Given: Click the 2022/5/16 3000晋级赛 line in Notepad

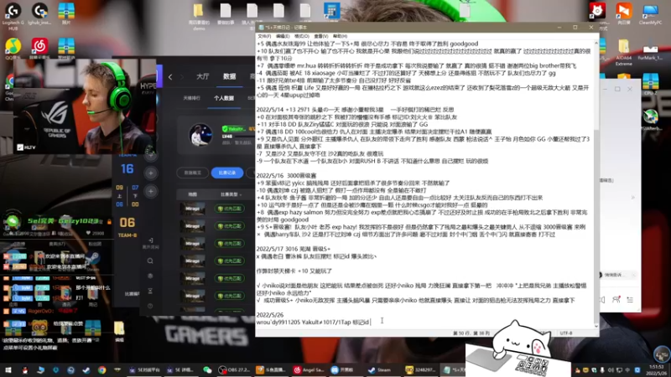Looking at the screenshot, I should coord(286,176).
